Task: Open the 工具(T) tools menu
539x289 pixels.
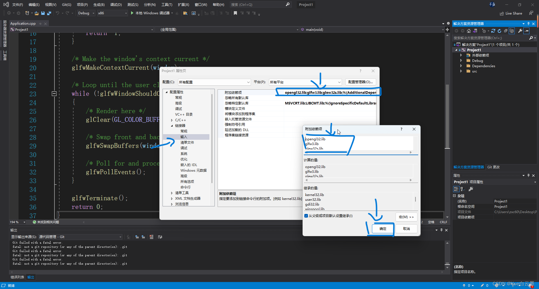Action: 167,5
